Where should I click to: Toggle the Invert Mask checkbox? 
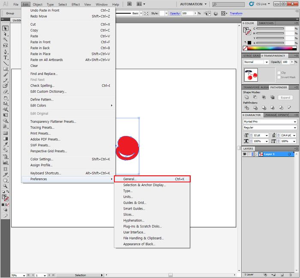pos(279,77)
